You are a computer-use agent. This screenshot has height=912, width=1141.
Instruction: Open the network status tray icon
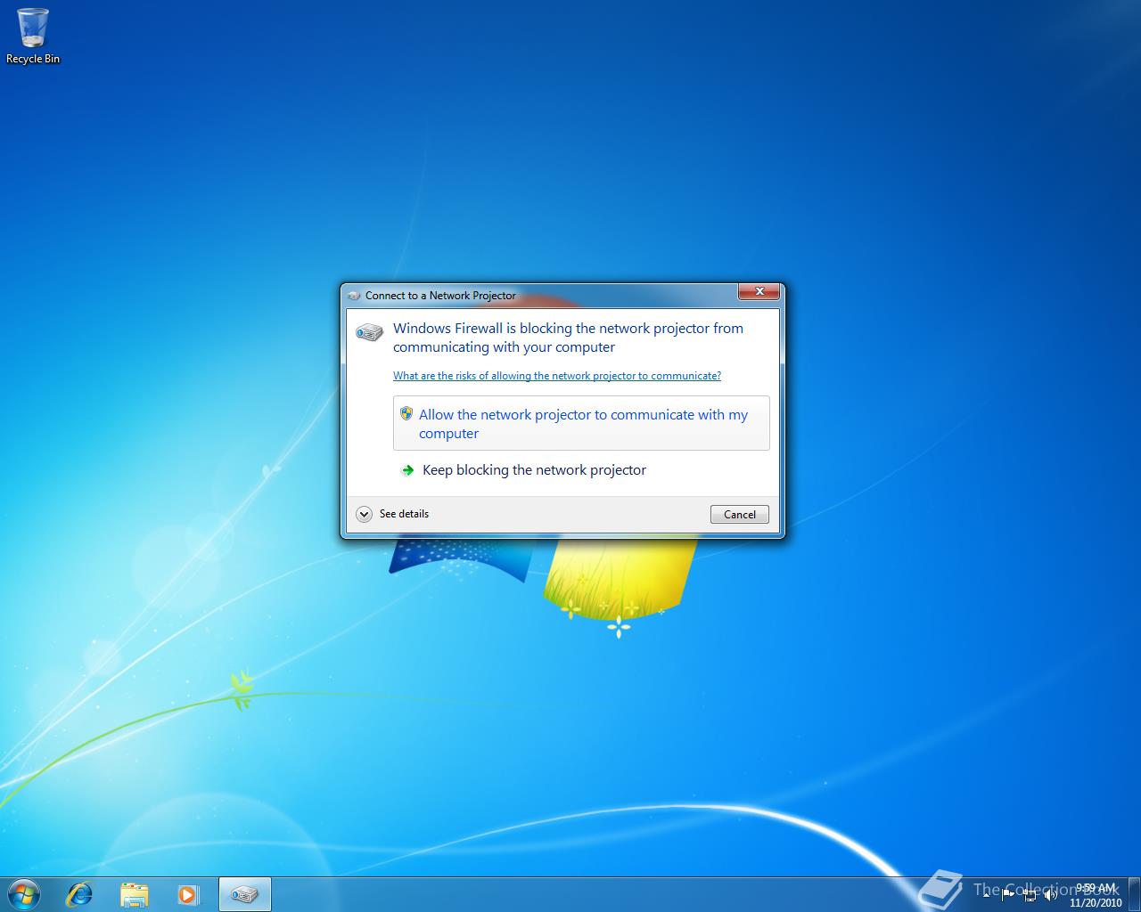[1030, 895]
